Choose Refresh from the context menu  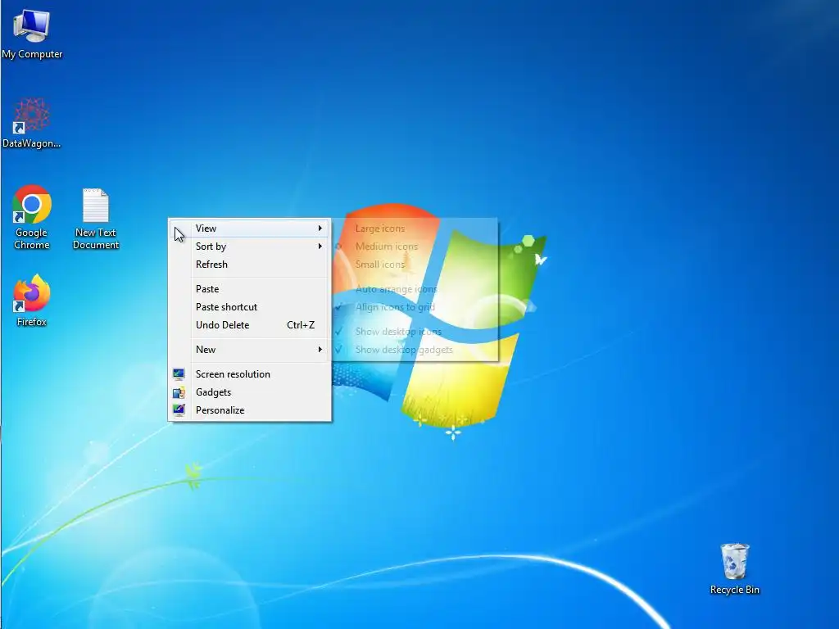click(249, 265)
